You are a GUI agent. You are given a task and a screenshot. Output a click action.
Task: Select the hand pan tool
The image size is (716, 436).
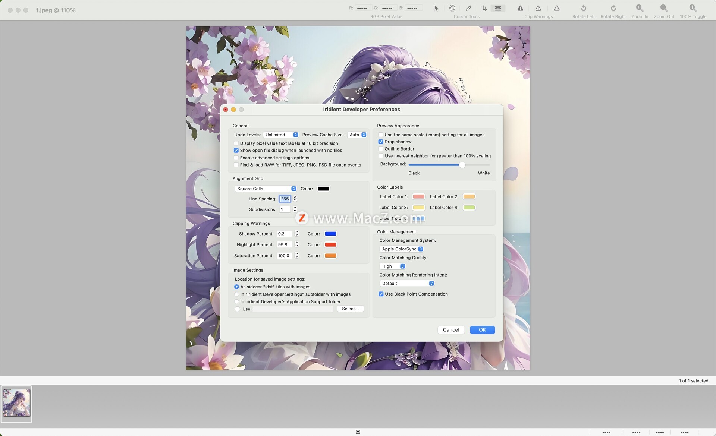point(452,8)
